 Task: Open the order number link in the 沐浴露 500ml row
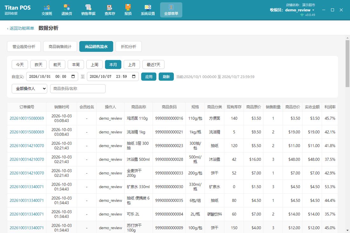(x=27, y=160)
